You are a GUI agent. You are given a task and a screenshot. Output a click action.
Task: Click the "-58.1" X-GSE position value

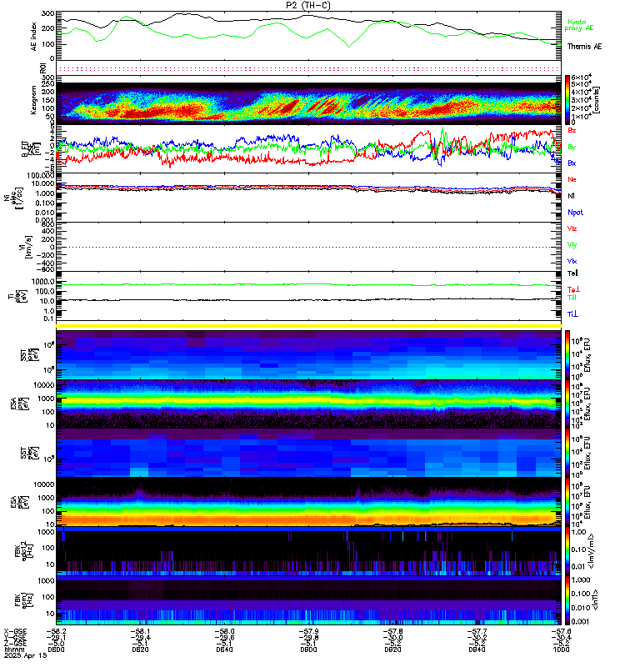coord(140,632)
